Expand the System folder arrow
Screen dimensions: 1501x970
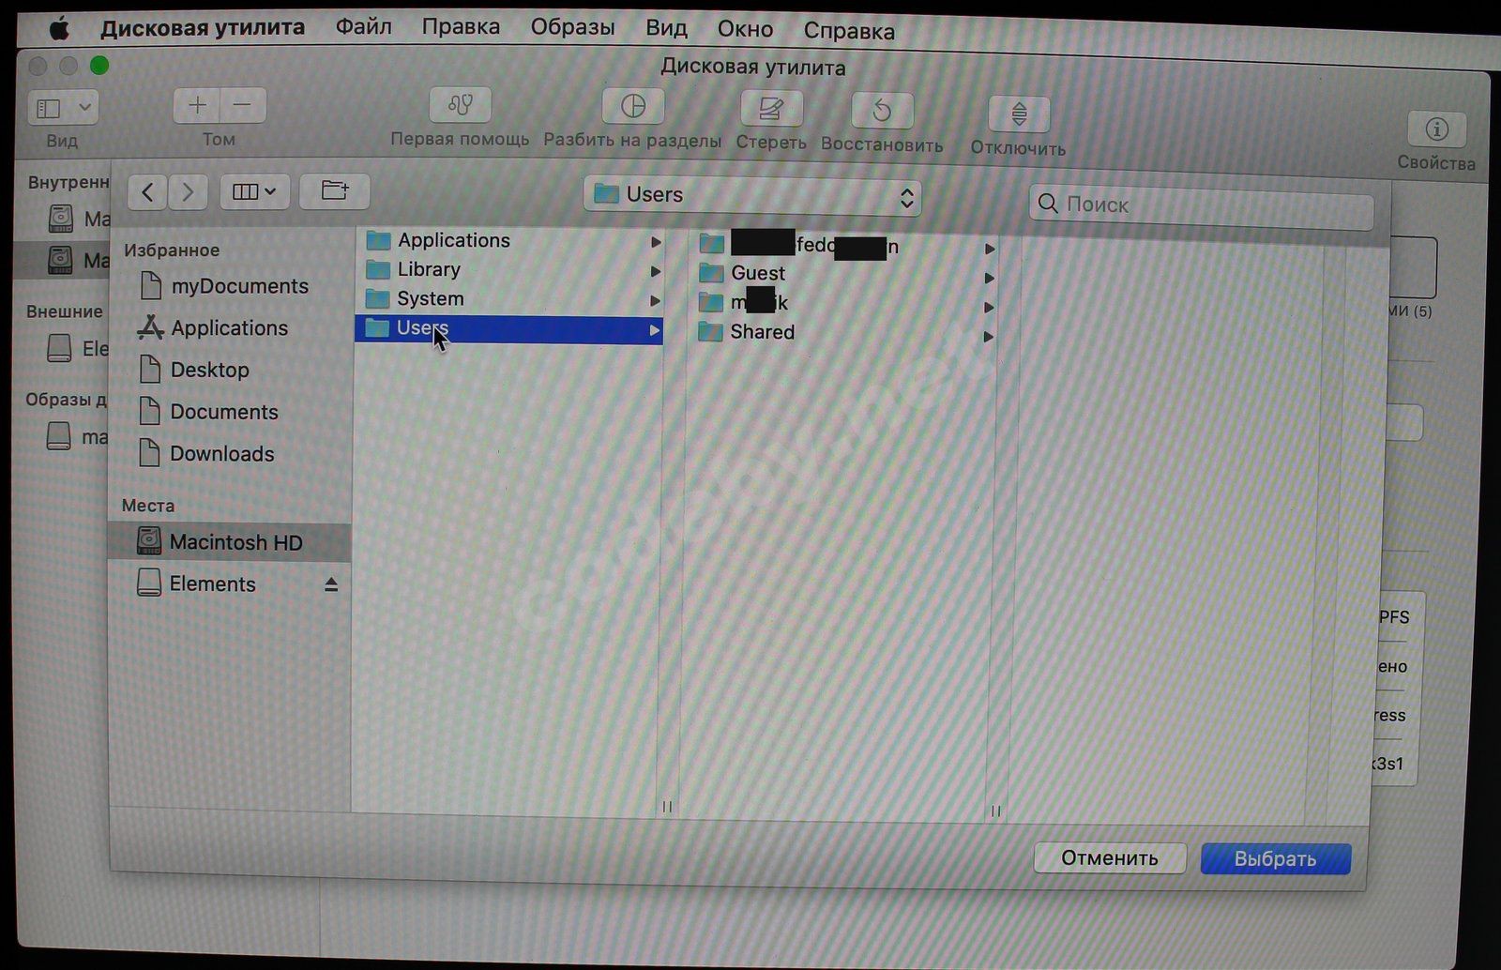656,300
